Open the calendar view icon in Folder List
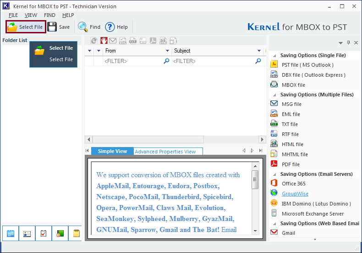Screen dimensions: 362x253 (x=11, y=233)
